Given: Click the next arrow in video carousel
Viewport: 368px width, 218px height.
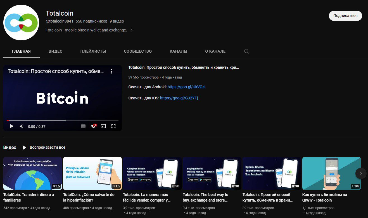Looking at the screenshot, I should point(361,173).
